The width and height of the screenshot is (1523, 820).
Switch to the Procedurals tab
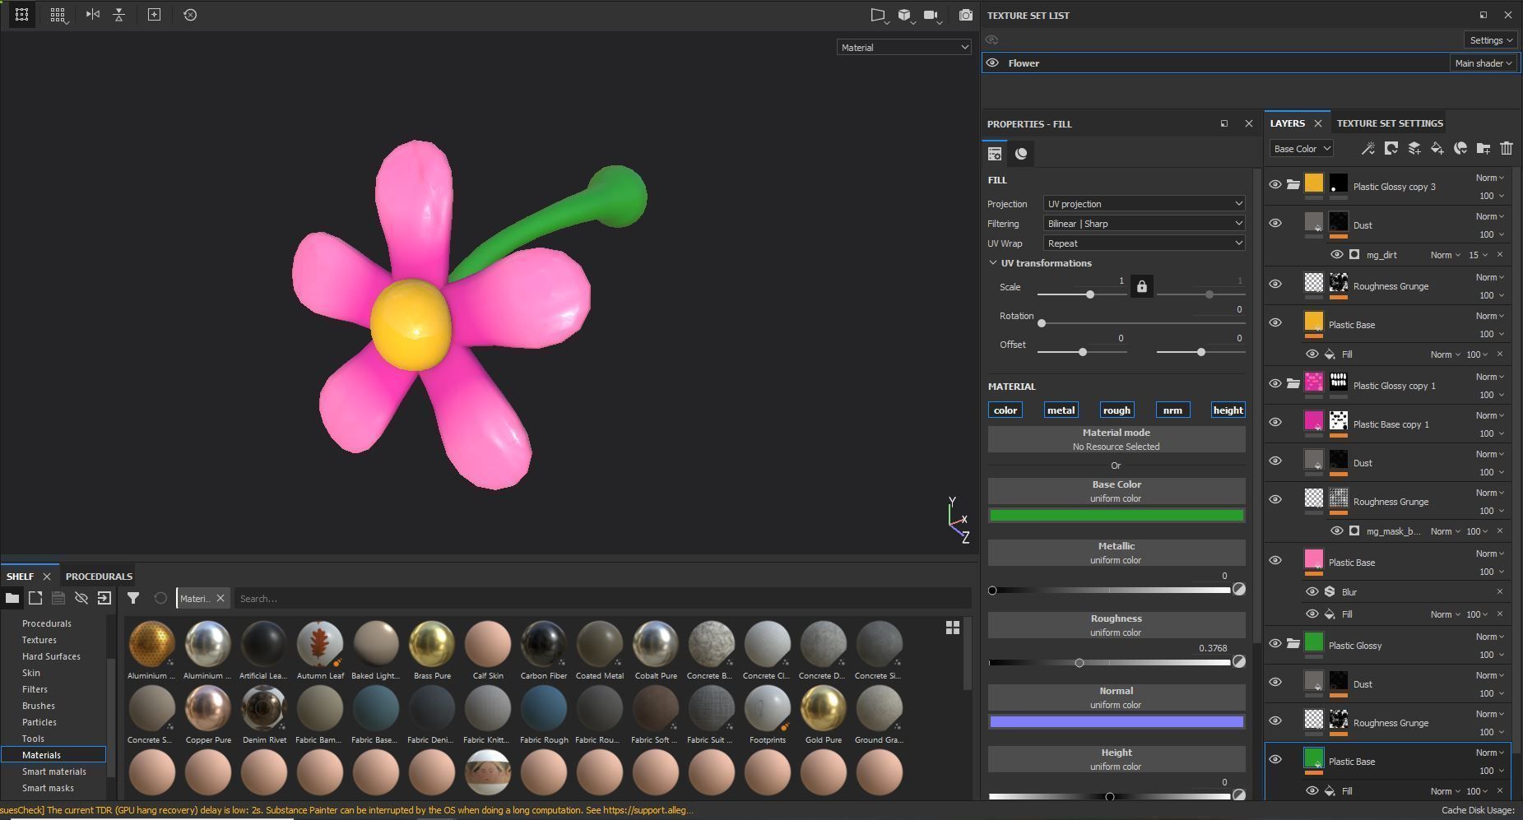(x=99, y=577)
